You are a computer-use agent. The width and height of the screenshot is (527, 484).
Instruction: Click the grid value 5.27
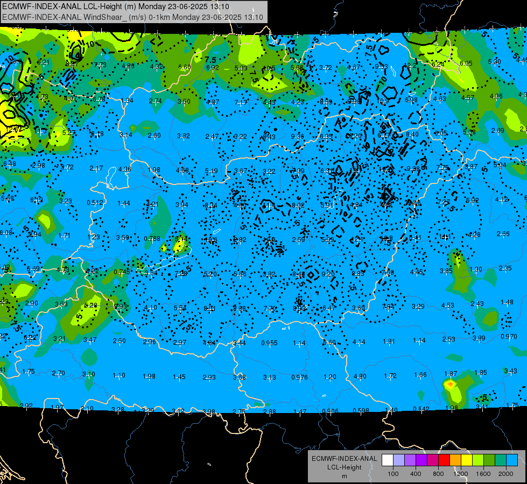(68, 132)
